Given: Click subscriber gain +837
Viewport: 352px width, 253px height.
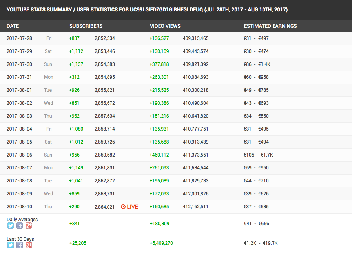Looking at the screenshot, I should pyautogui.click(x=74, y=38).
